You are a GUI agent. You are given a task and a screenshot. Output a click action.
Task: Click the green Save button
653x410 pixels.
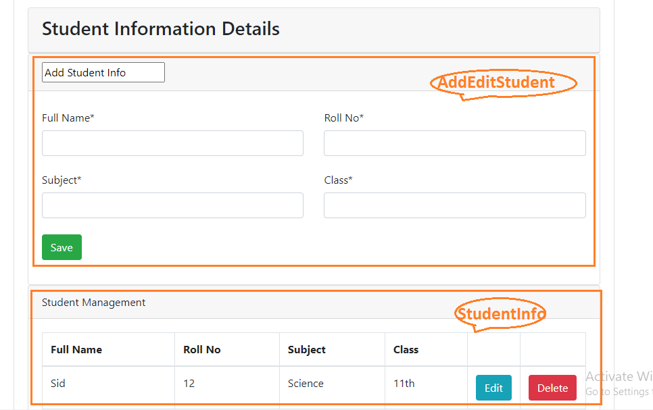(x=62, y=247)
